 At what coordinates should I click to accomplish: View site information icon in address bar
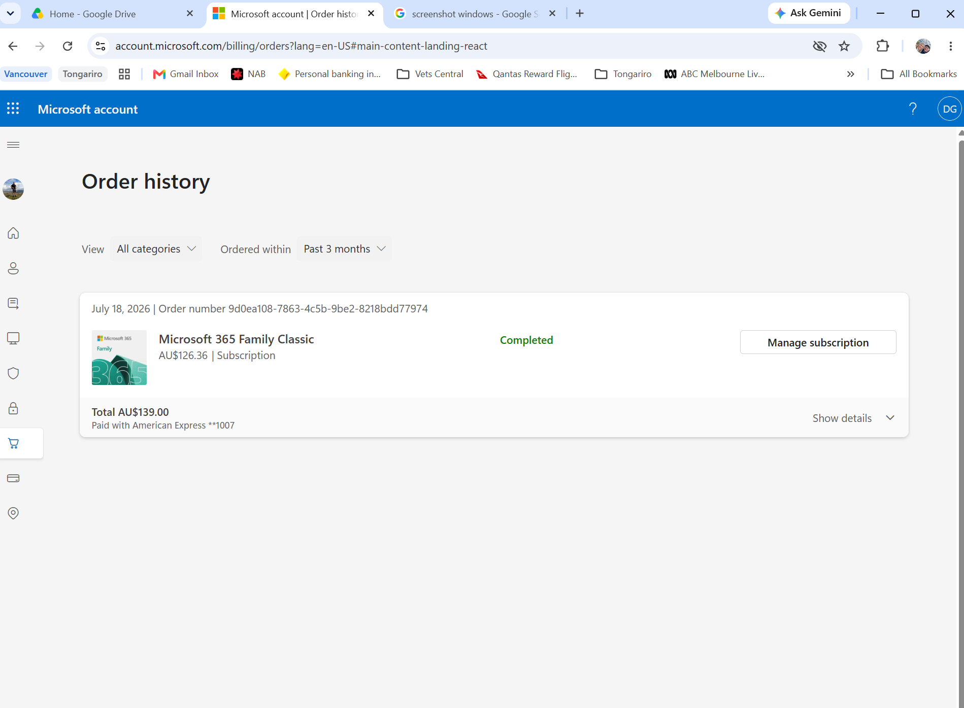101,46
